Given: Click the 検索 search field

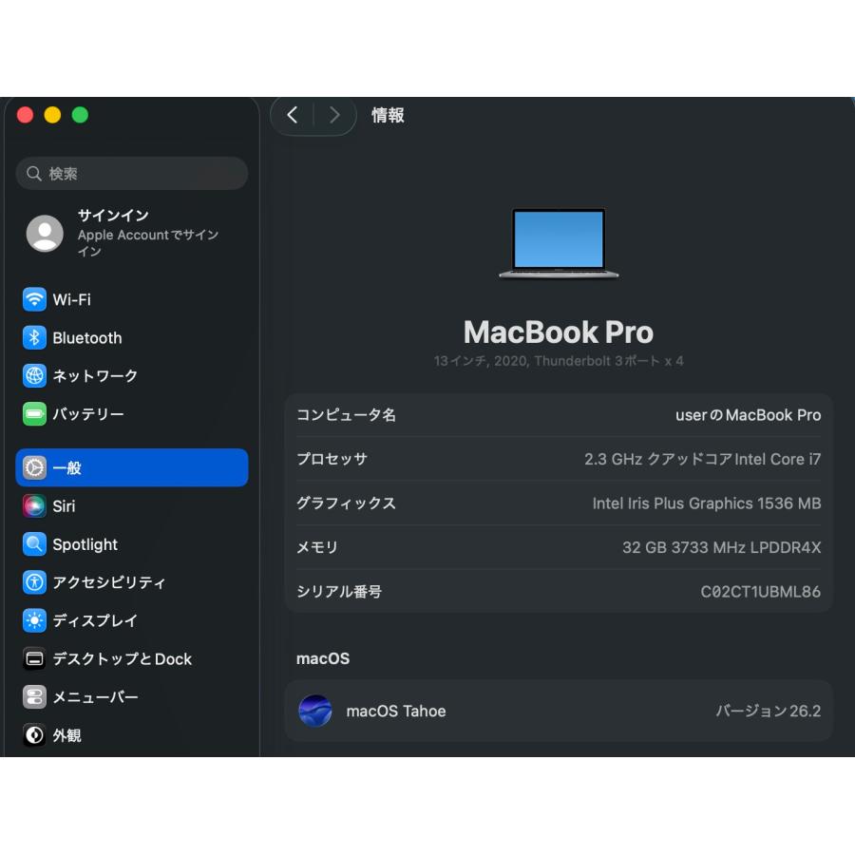Looking at the screenshot, I should tap(132, 174).
